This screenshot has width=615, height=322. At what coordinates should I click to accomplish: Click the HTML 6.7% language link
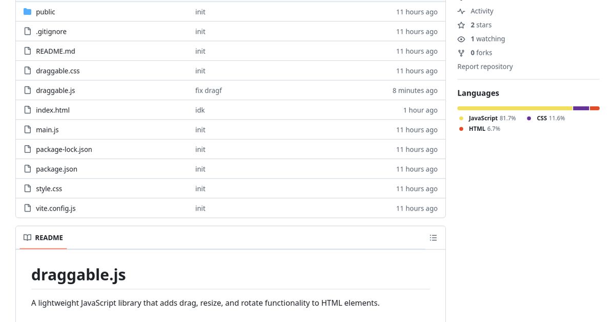(x=484, y=129)
